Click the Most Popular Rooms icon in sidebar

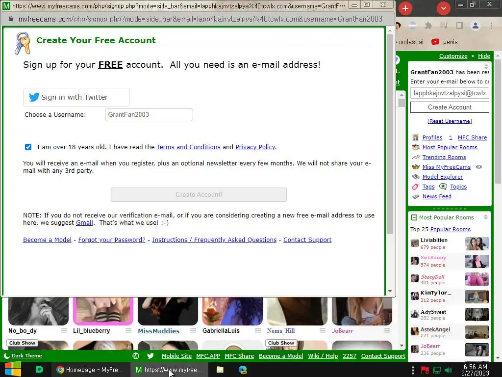(416, 147)
